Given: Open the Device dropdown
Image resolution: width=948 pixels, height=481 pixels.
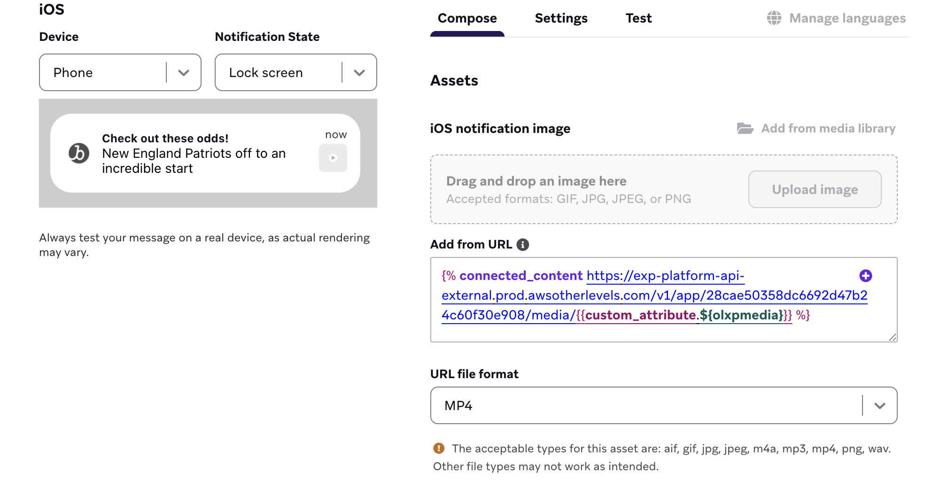Looking at the screenshot, I should (x=183, y=72).
